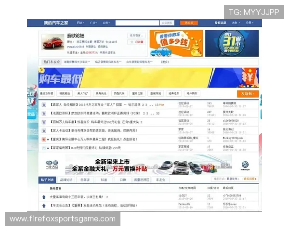Click the 论坛搜索 search button
Viewport: 289px width, 231px height.
click(x=167, y=23)
